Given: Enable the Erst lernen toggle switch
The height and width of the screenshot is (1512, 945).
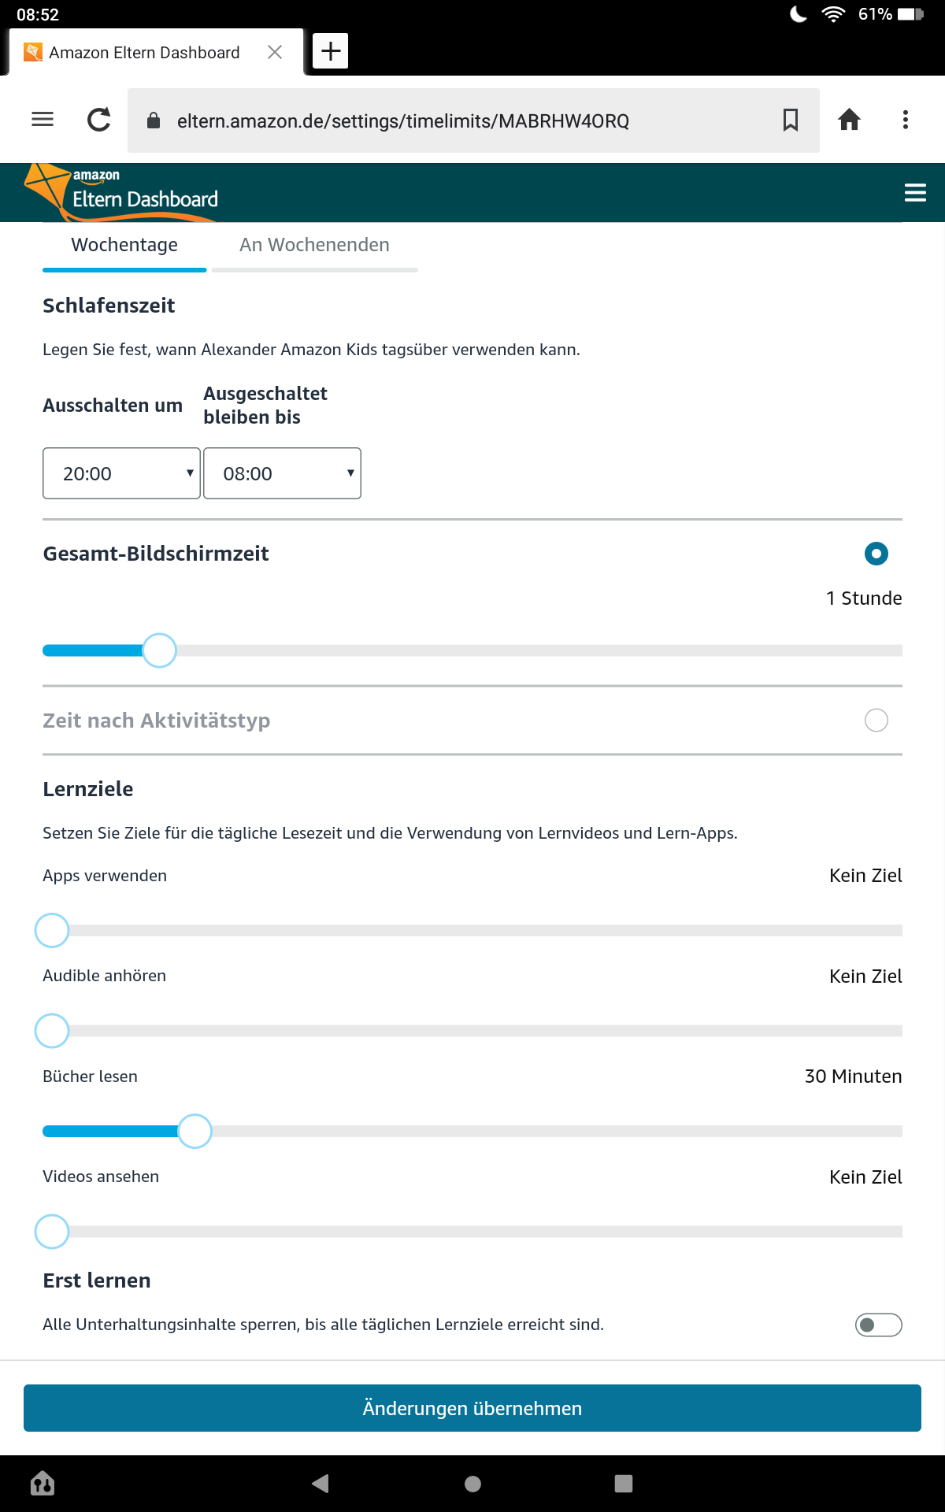Looking at the screenshot, I should tap(878, 1325).
